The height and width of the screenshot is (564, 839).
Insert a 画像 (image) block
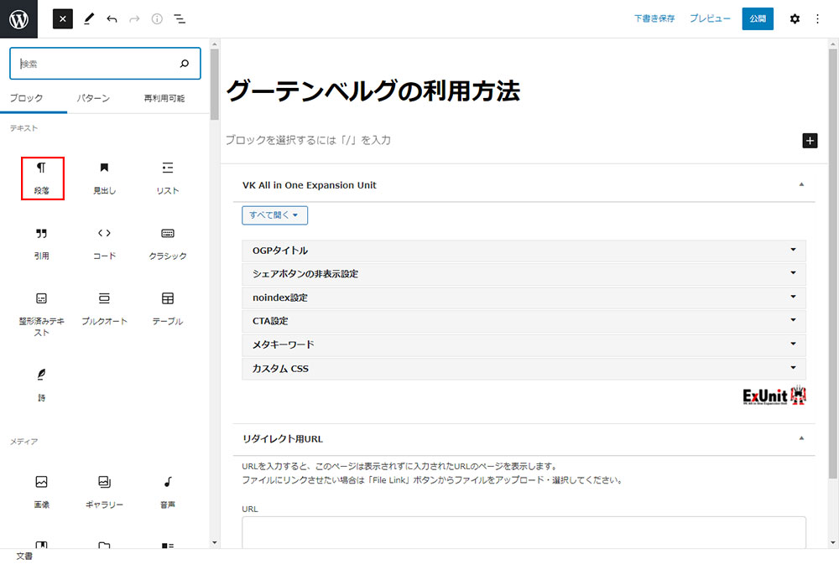click(42, 491)
